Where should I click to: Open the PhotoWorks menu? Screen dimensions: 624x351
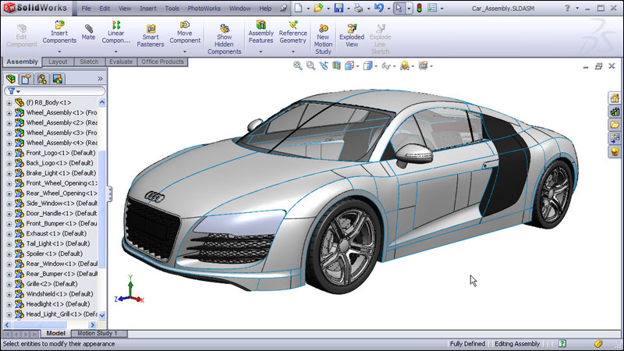205,9
